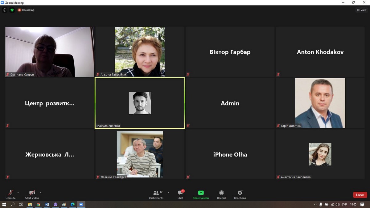Select the Юрій Довгань participant tile
Viewport: 370px width, 208px height.
click(x=320, y=103)
